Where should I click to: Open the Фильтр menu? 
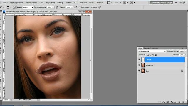point(60,3)
